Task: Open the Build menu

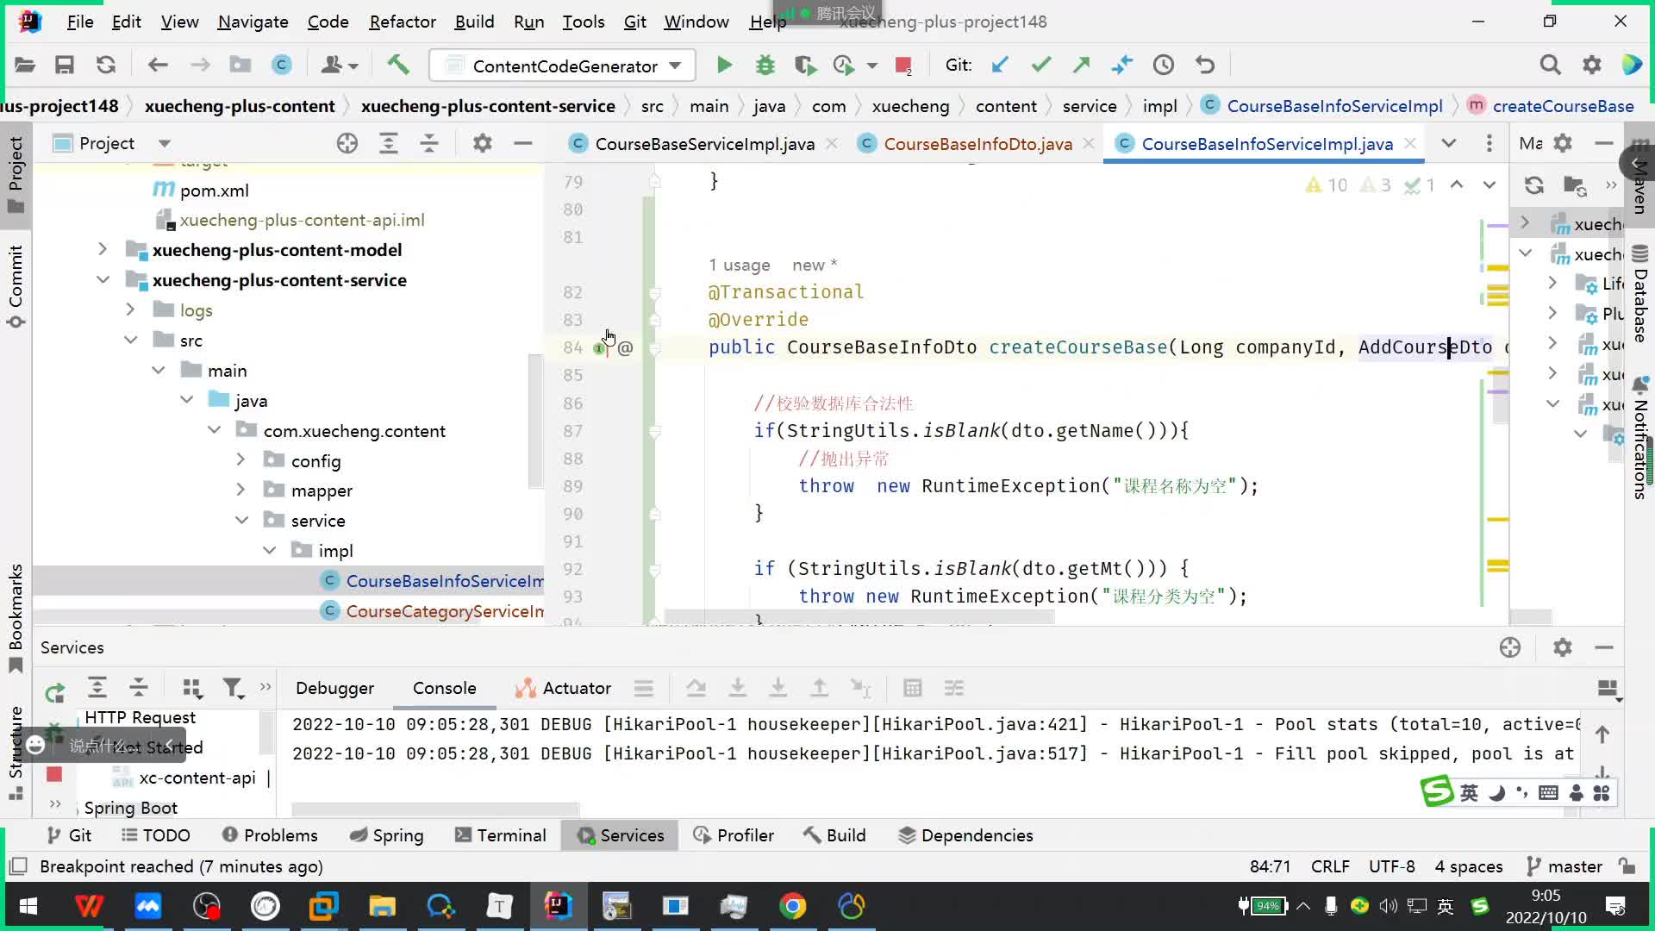Action: point(474,22)
